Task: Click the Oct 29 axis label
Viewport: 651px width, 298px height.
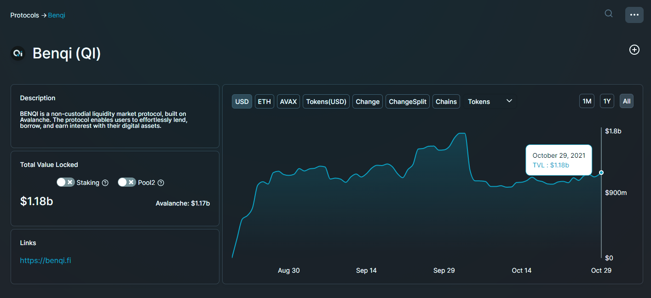Action: (x=601, y=270)
